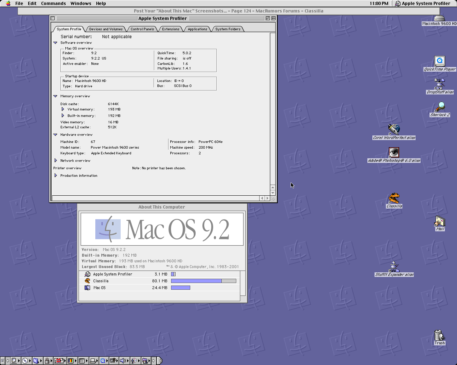The height and width of the screenshot is (365, 457).
Task: Click Remote Access module in Control Strip
Action: (x=114, y=361)
